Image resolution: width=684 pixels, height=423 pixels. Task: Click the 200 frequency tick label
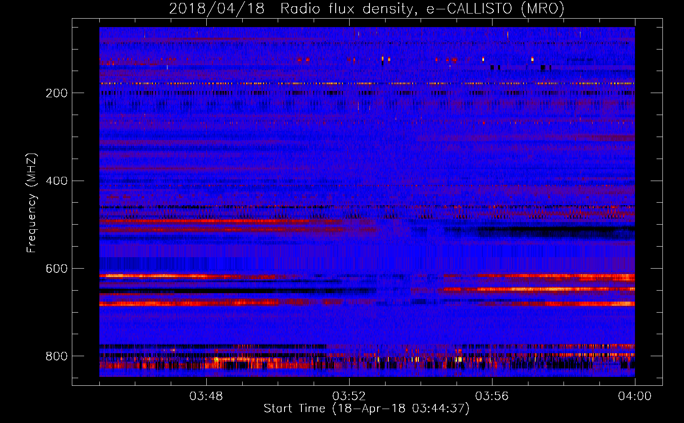click(57, 93)
